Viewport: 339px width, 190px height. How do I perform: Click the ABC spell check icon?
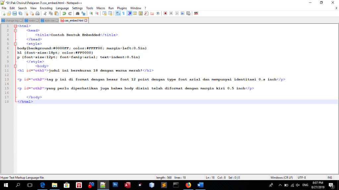(196, 14)
